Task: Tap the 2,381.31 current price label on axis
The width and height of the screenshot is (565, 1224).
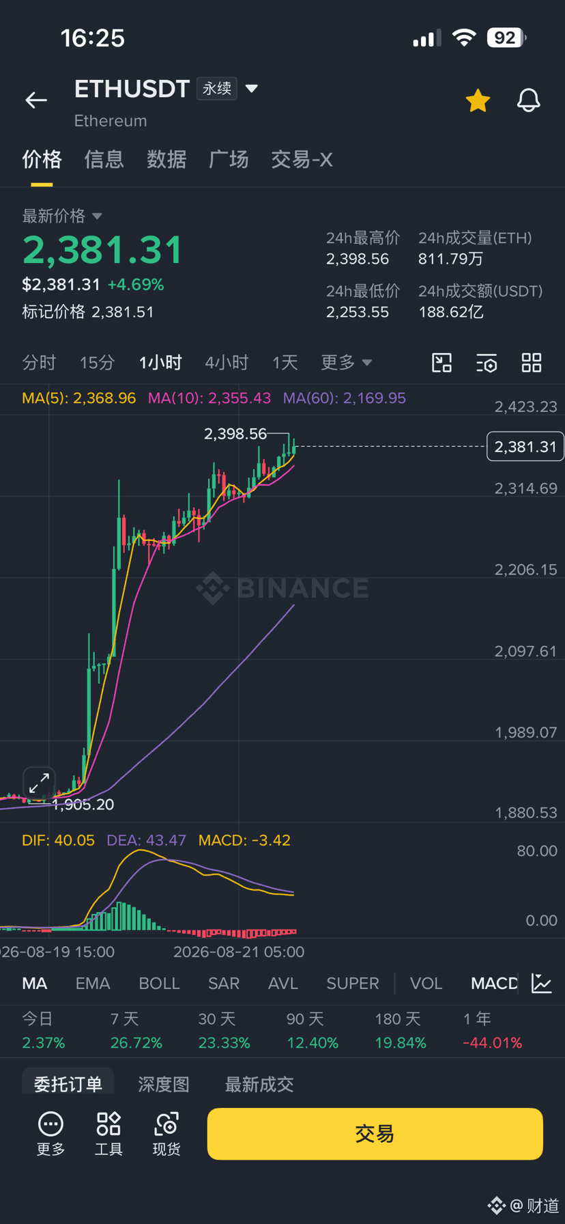Action: 525,447
